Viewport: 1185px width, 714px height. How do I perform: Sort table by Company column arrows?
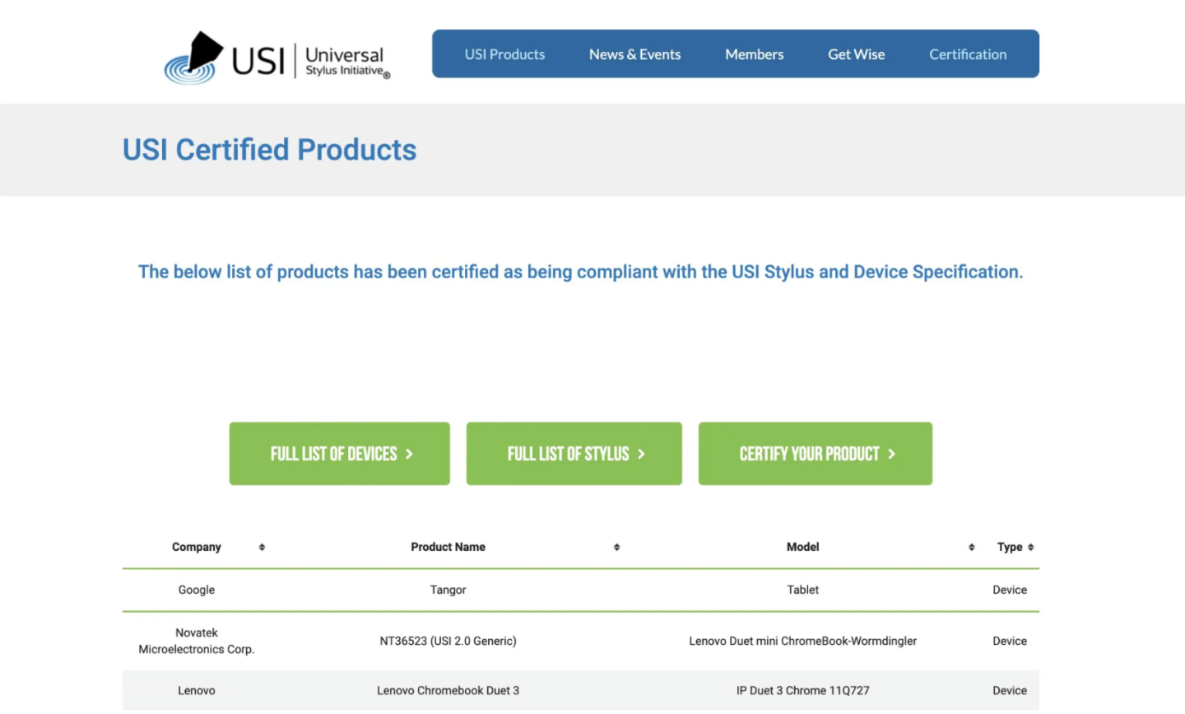click(x=262, y=548)
